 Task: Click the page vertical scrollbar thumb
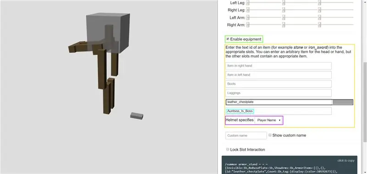tap(365, 102)
